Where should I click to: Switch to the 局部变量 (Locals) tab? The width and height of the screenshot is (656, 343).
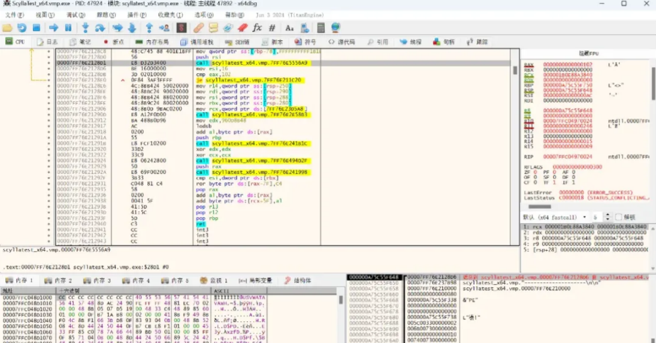[x=255, y=281]
